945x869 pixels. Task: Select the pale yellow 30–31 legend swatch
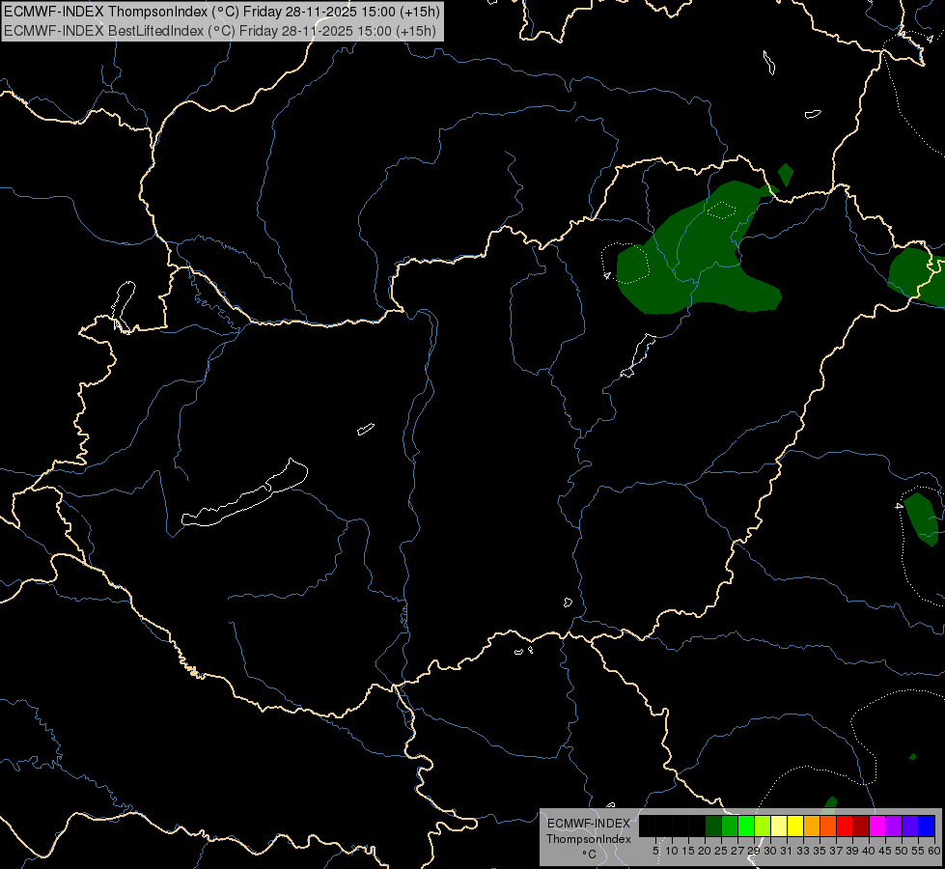779,826
